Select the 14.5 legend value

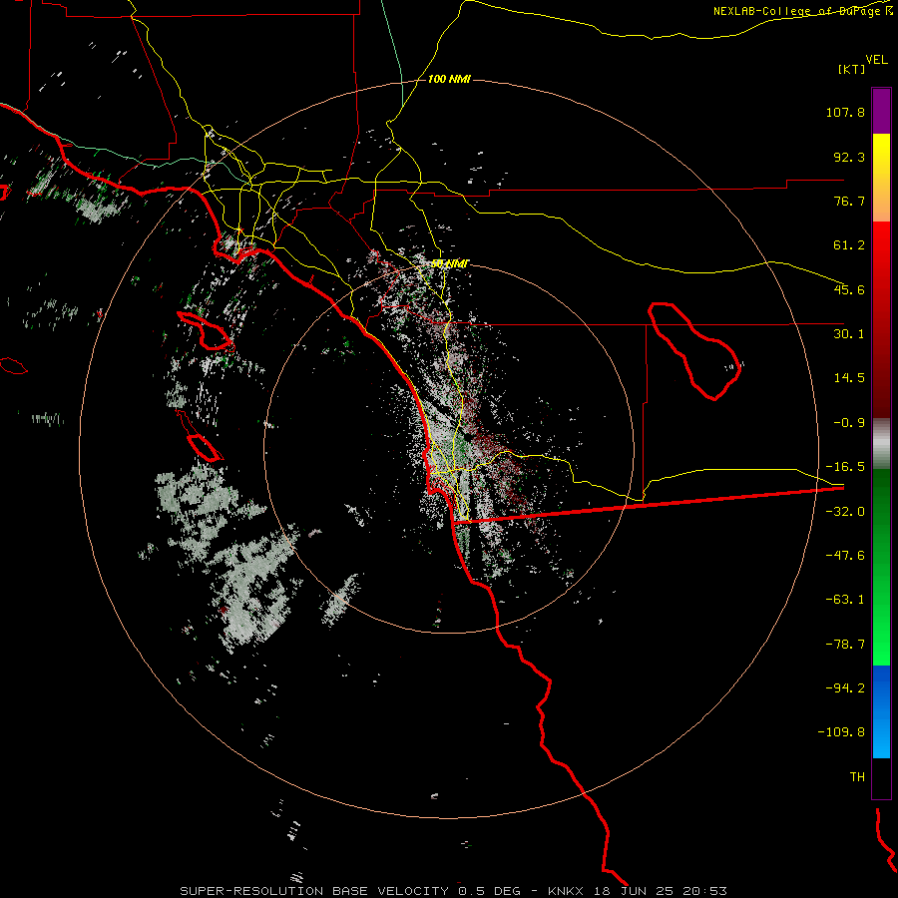pyautogui.click(x=849, y=378)
